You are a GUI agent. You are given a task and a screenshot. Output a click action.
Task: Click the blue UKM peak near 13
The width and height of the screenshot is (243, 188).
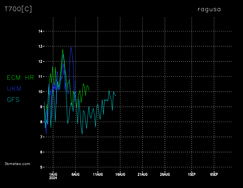71,47
